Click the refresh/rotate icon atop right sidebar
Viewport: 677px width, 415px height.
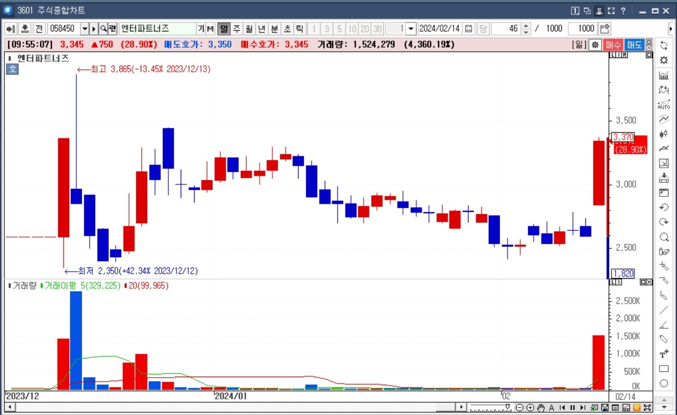[x=664, y=45]
